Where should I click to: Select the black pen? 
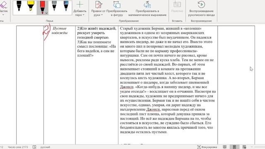coord(19,7)
